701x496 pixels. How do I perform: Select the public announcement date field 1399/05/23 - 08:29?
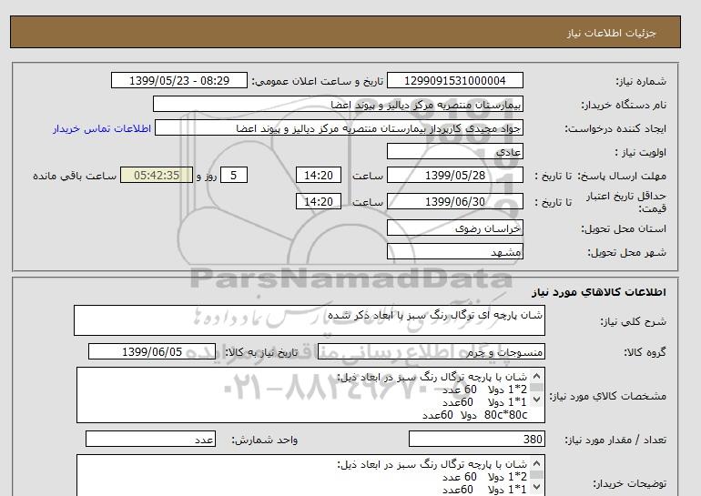click(178, 80)
